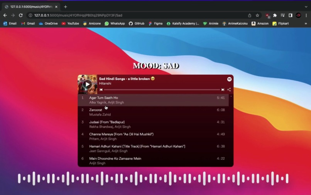Reload the page
The width and height of the screenshot is (311, 195).
click(20, 15)
